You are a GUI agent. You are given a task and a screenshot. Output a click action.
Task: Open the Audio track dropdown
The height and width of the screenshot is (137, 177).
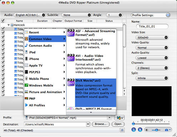[30, 15]
